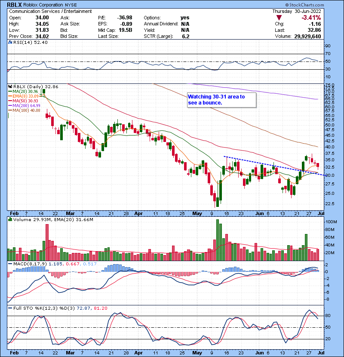This screenshot has height=357, width=344.
Task: Click the MACD value 1.185
Action: click(55, 264)
